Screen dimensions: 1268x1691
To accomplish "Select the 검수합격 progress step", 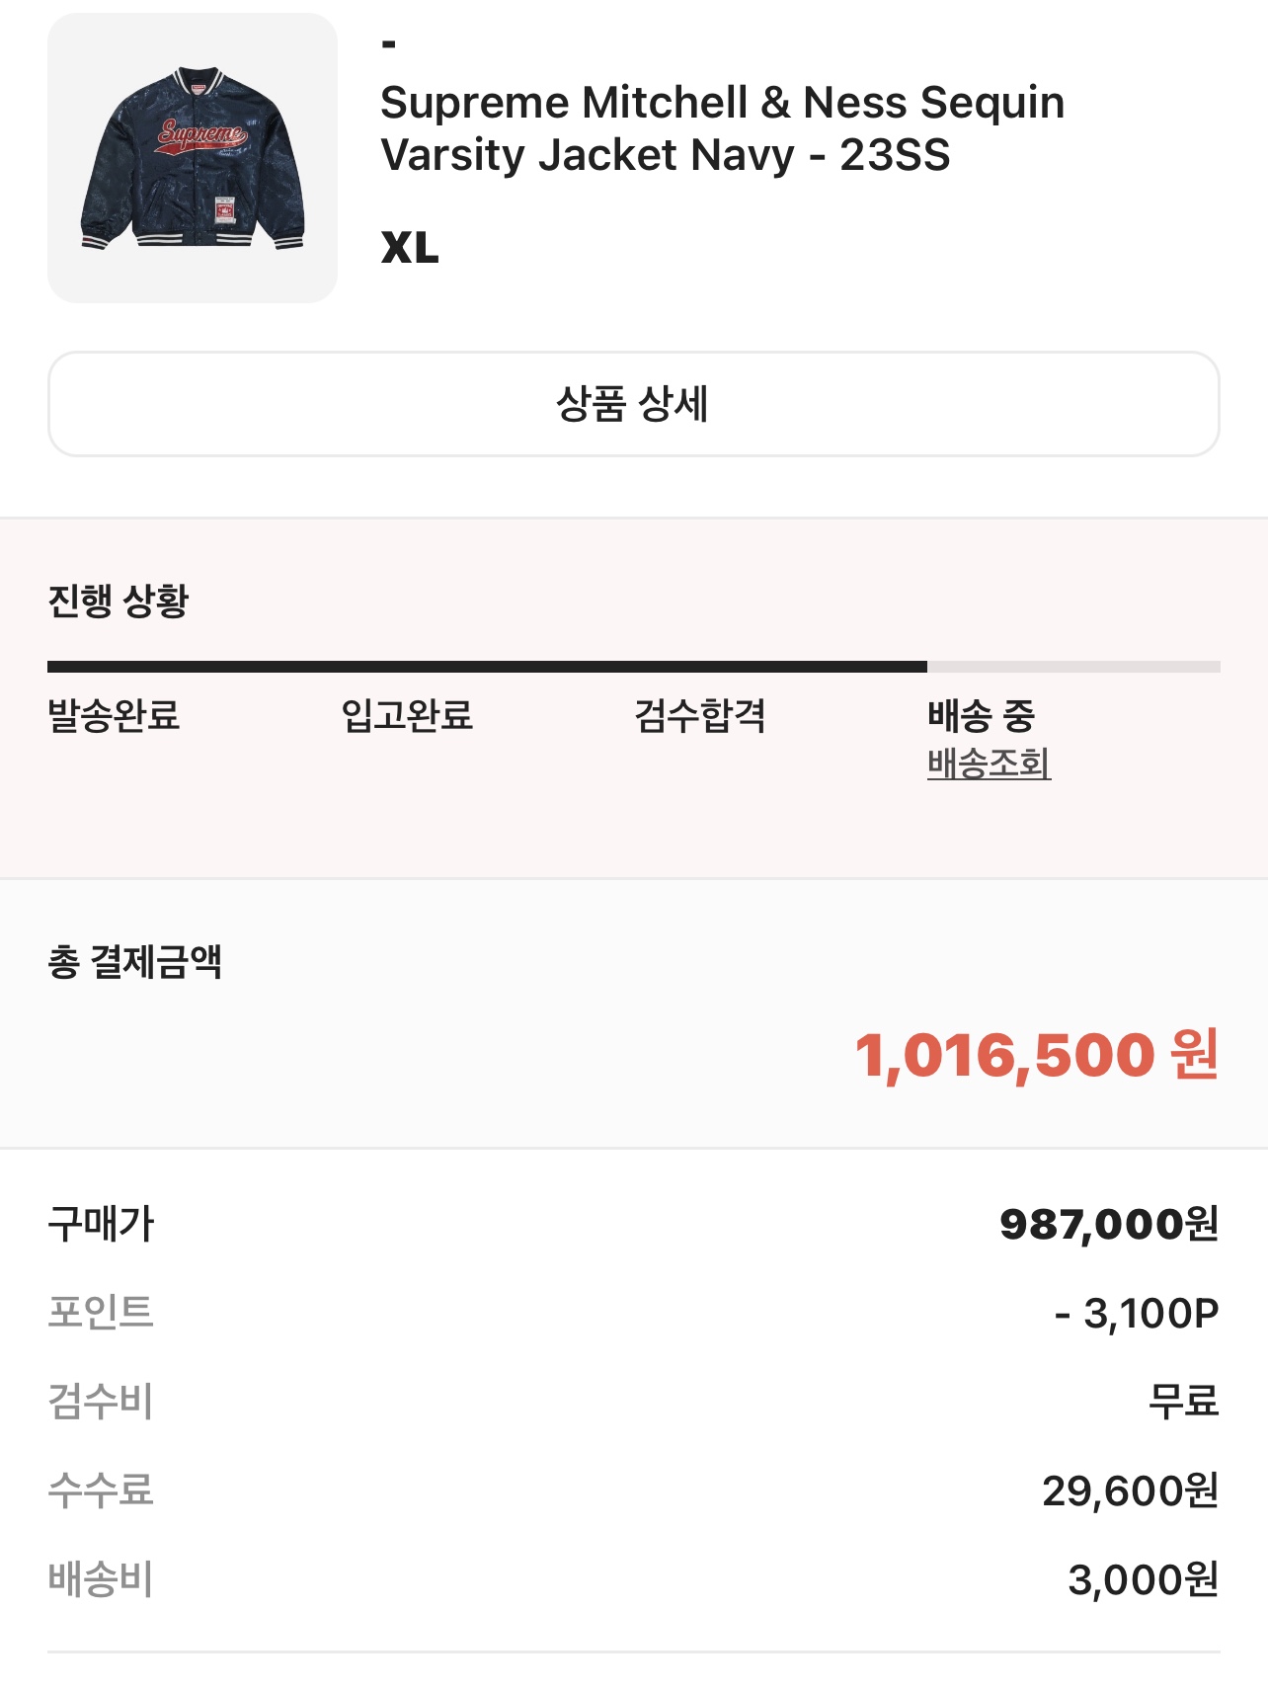I will click(x=700, y=715).
